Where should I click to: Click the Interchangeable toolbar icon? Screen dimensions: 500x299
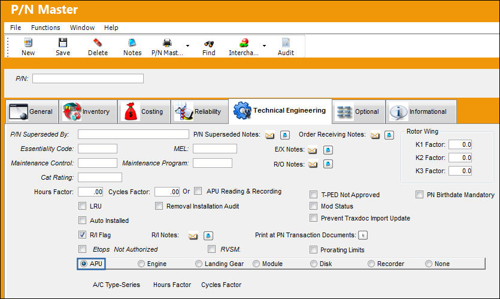coord(244,43)
